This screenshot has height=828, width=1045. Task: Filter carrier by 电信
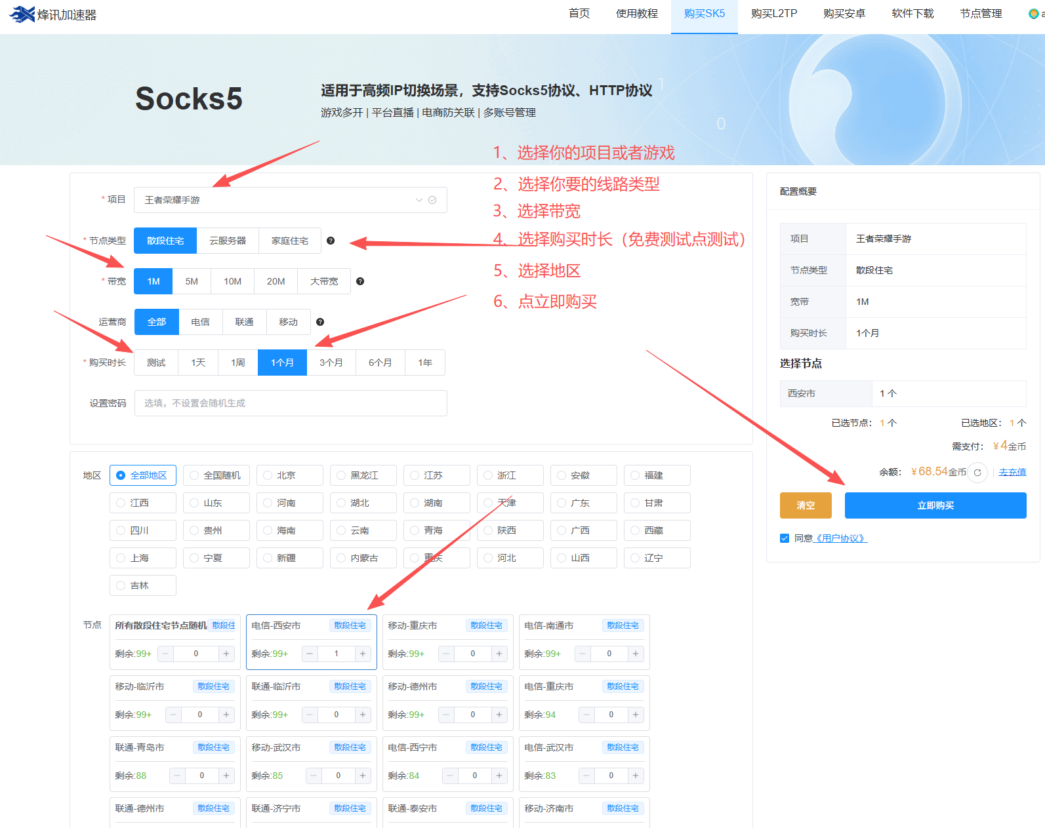[x=200, y=322]
